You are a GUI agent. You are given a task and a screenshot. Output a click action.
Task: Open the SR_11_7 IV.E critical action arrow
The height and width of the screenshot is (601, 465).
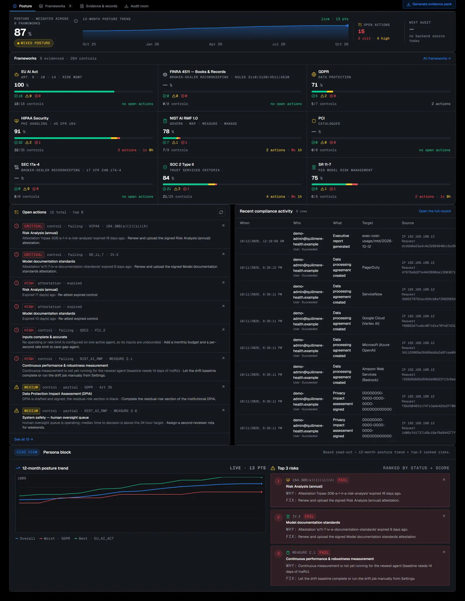[223, 254]
